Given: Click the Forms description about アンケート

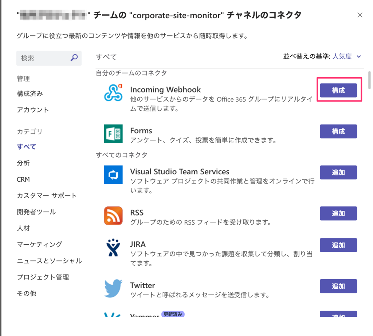Looking at the screenshot, I should [204, 140].
